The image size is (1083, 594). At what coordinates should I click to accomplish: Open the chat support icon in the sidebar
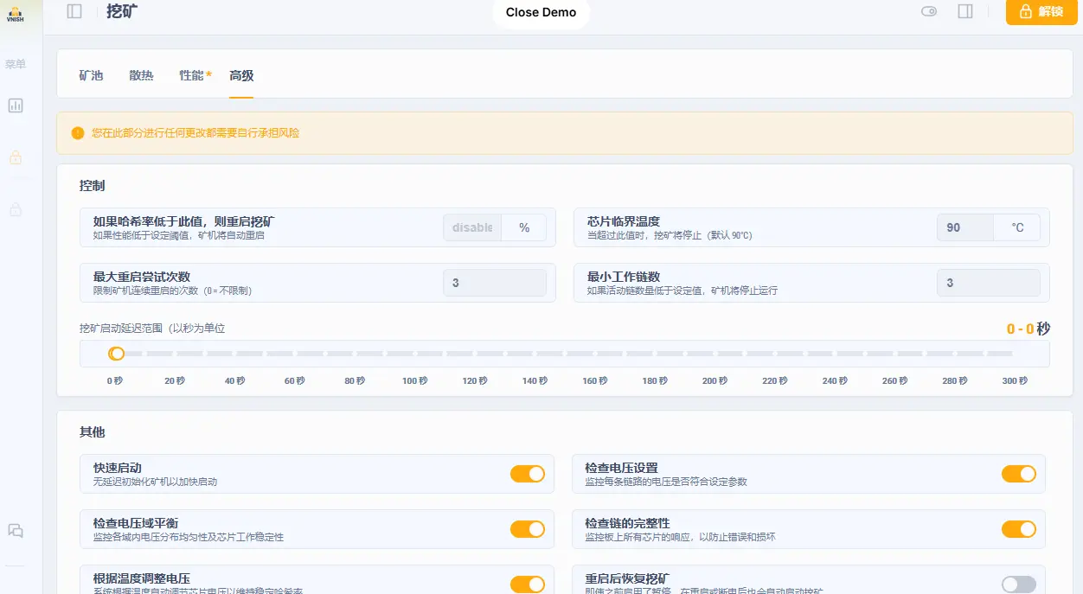(16, 531)
